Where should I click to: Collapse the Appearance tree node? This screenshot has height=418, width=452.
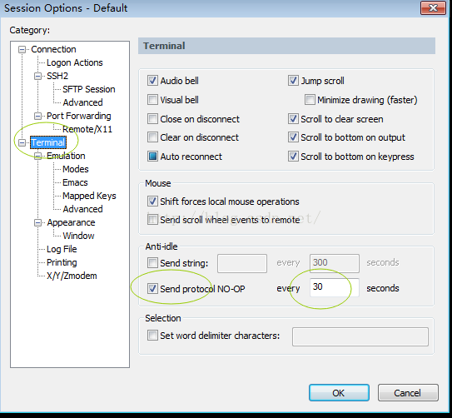pyautogui.click(x=37, y=223)
